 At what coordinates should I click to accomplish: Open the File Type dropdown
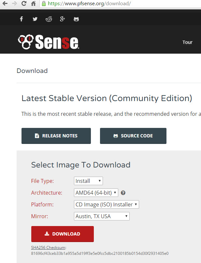click(88, 181)
